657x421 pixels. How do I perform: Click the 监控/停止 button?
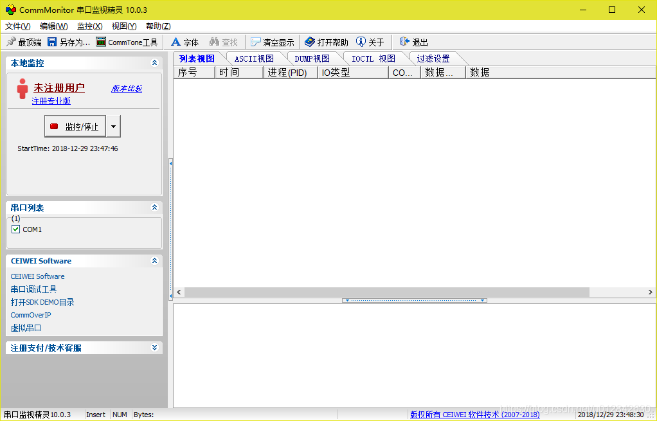coord(75,127)
